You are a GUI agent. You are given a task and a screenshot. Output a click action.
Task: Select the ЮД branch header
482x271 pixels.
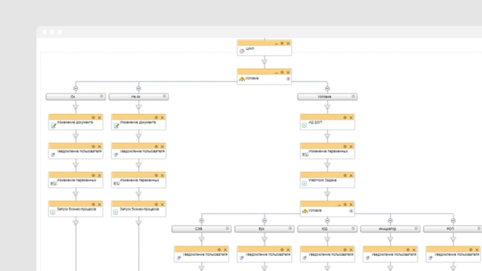[x=327, y=229]
